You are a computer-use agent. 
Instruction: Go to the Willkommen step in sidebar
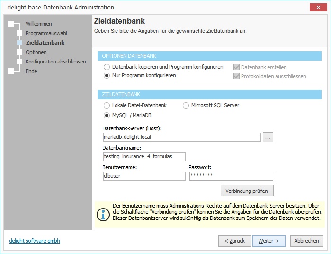click(38, 24)
